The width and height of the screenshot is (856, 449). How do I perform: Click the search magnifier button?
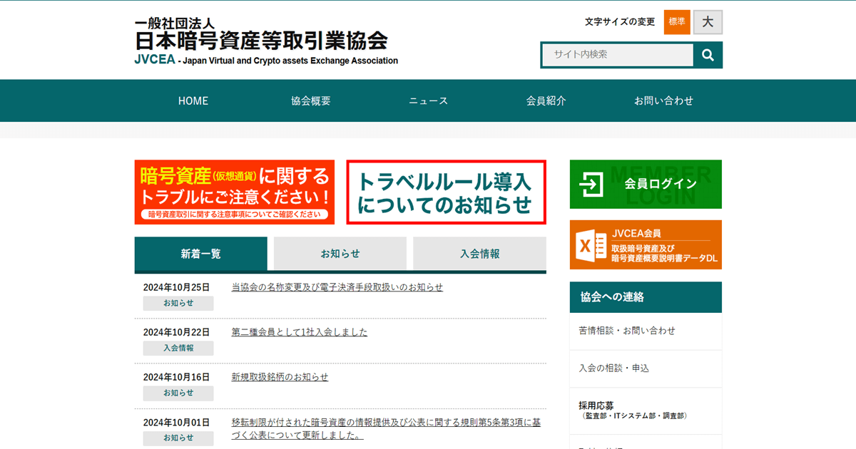708,55
